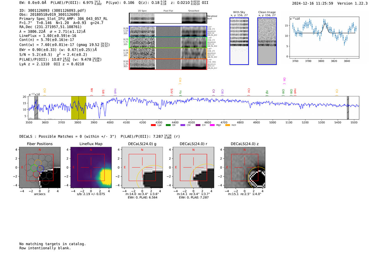387x263 pixels.
Task: Click the 'Obs: 20180518v019_3001126093' line
Action: pos(49,15)
